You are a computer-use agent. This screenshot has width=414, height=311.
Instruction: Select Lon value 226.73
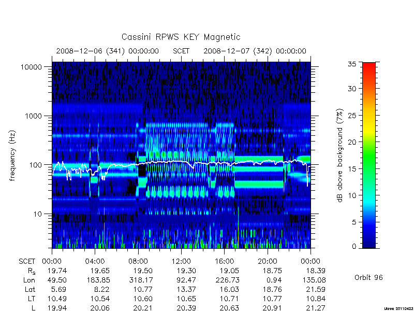227,280
